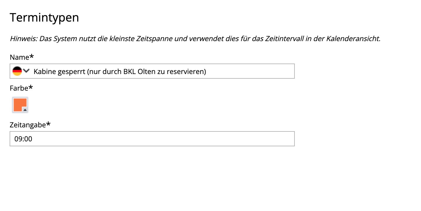Click the small arrow on the color swatch

point(25,110)
